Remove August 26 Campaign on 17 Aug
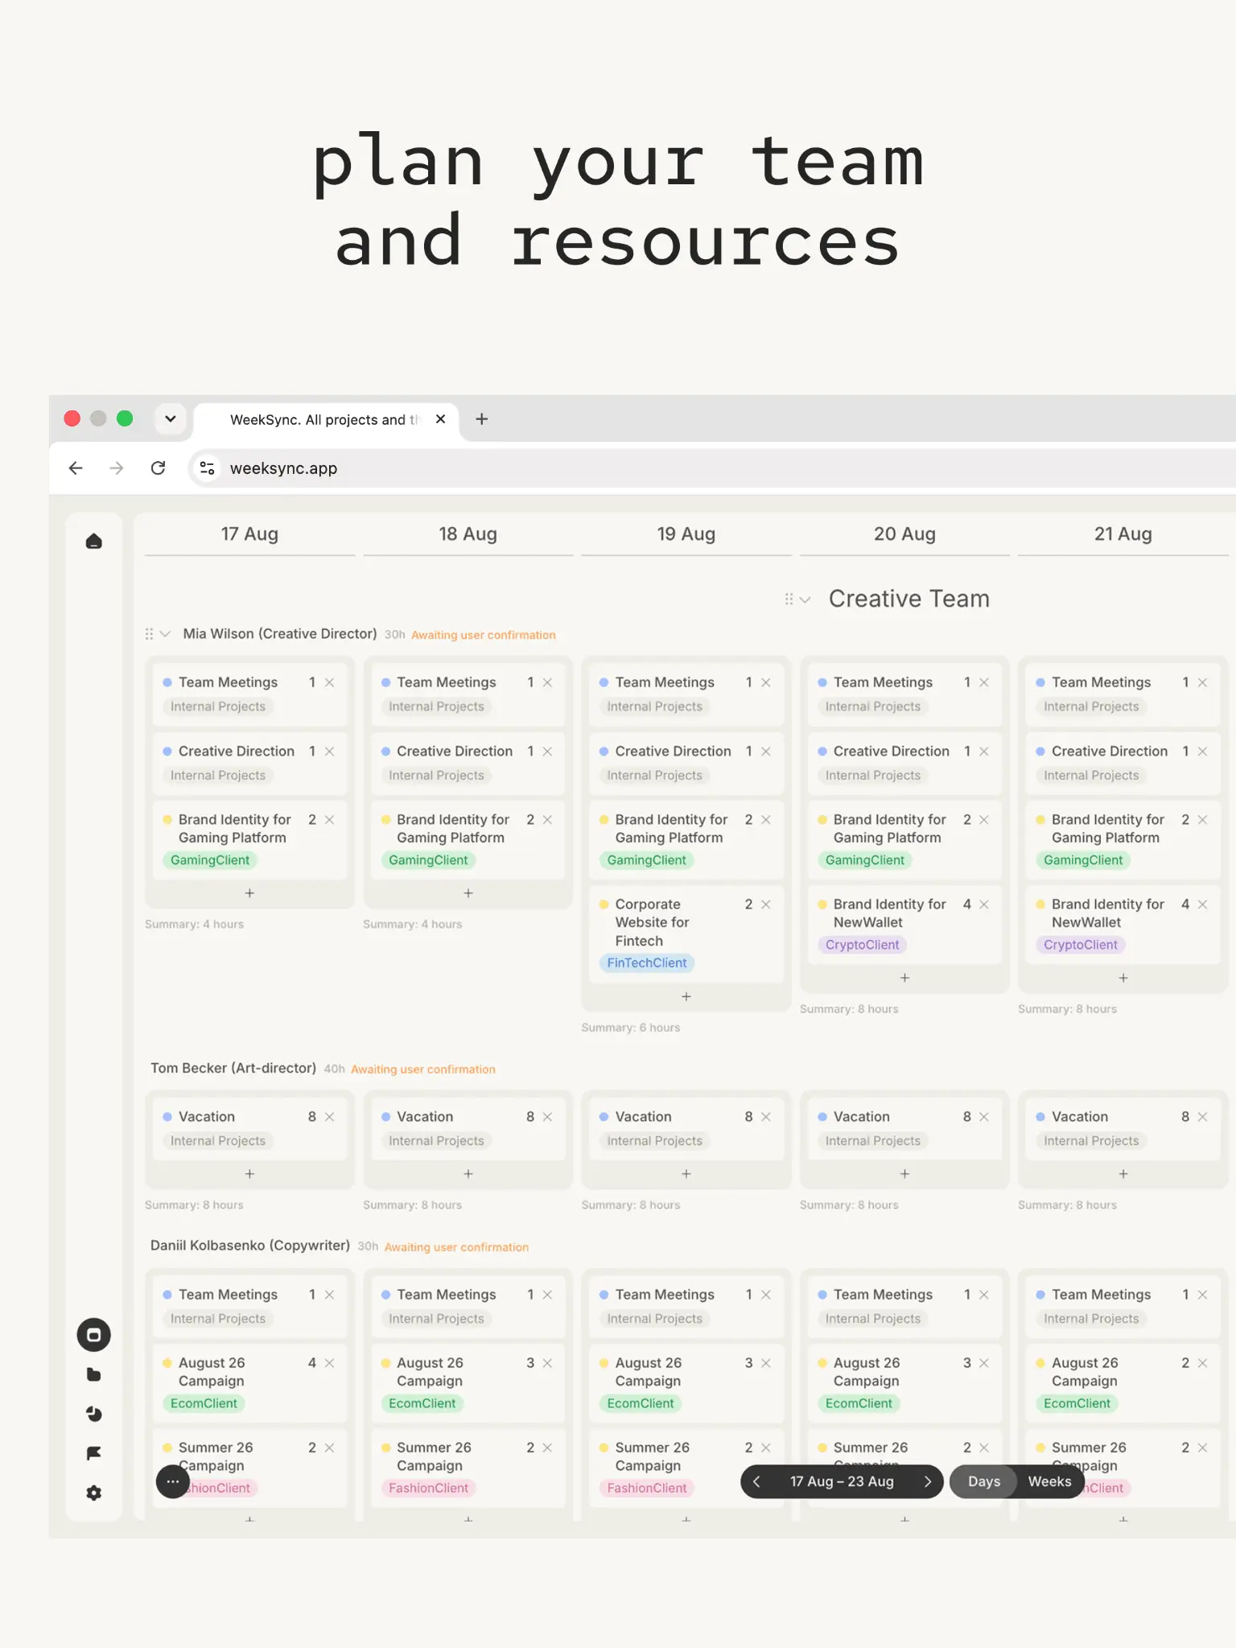This screenshot has width=1236, height=1648. tap(329, 1363)
